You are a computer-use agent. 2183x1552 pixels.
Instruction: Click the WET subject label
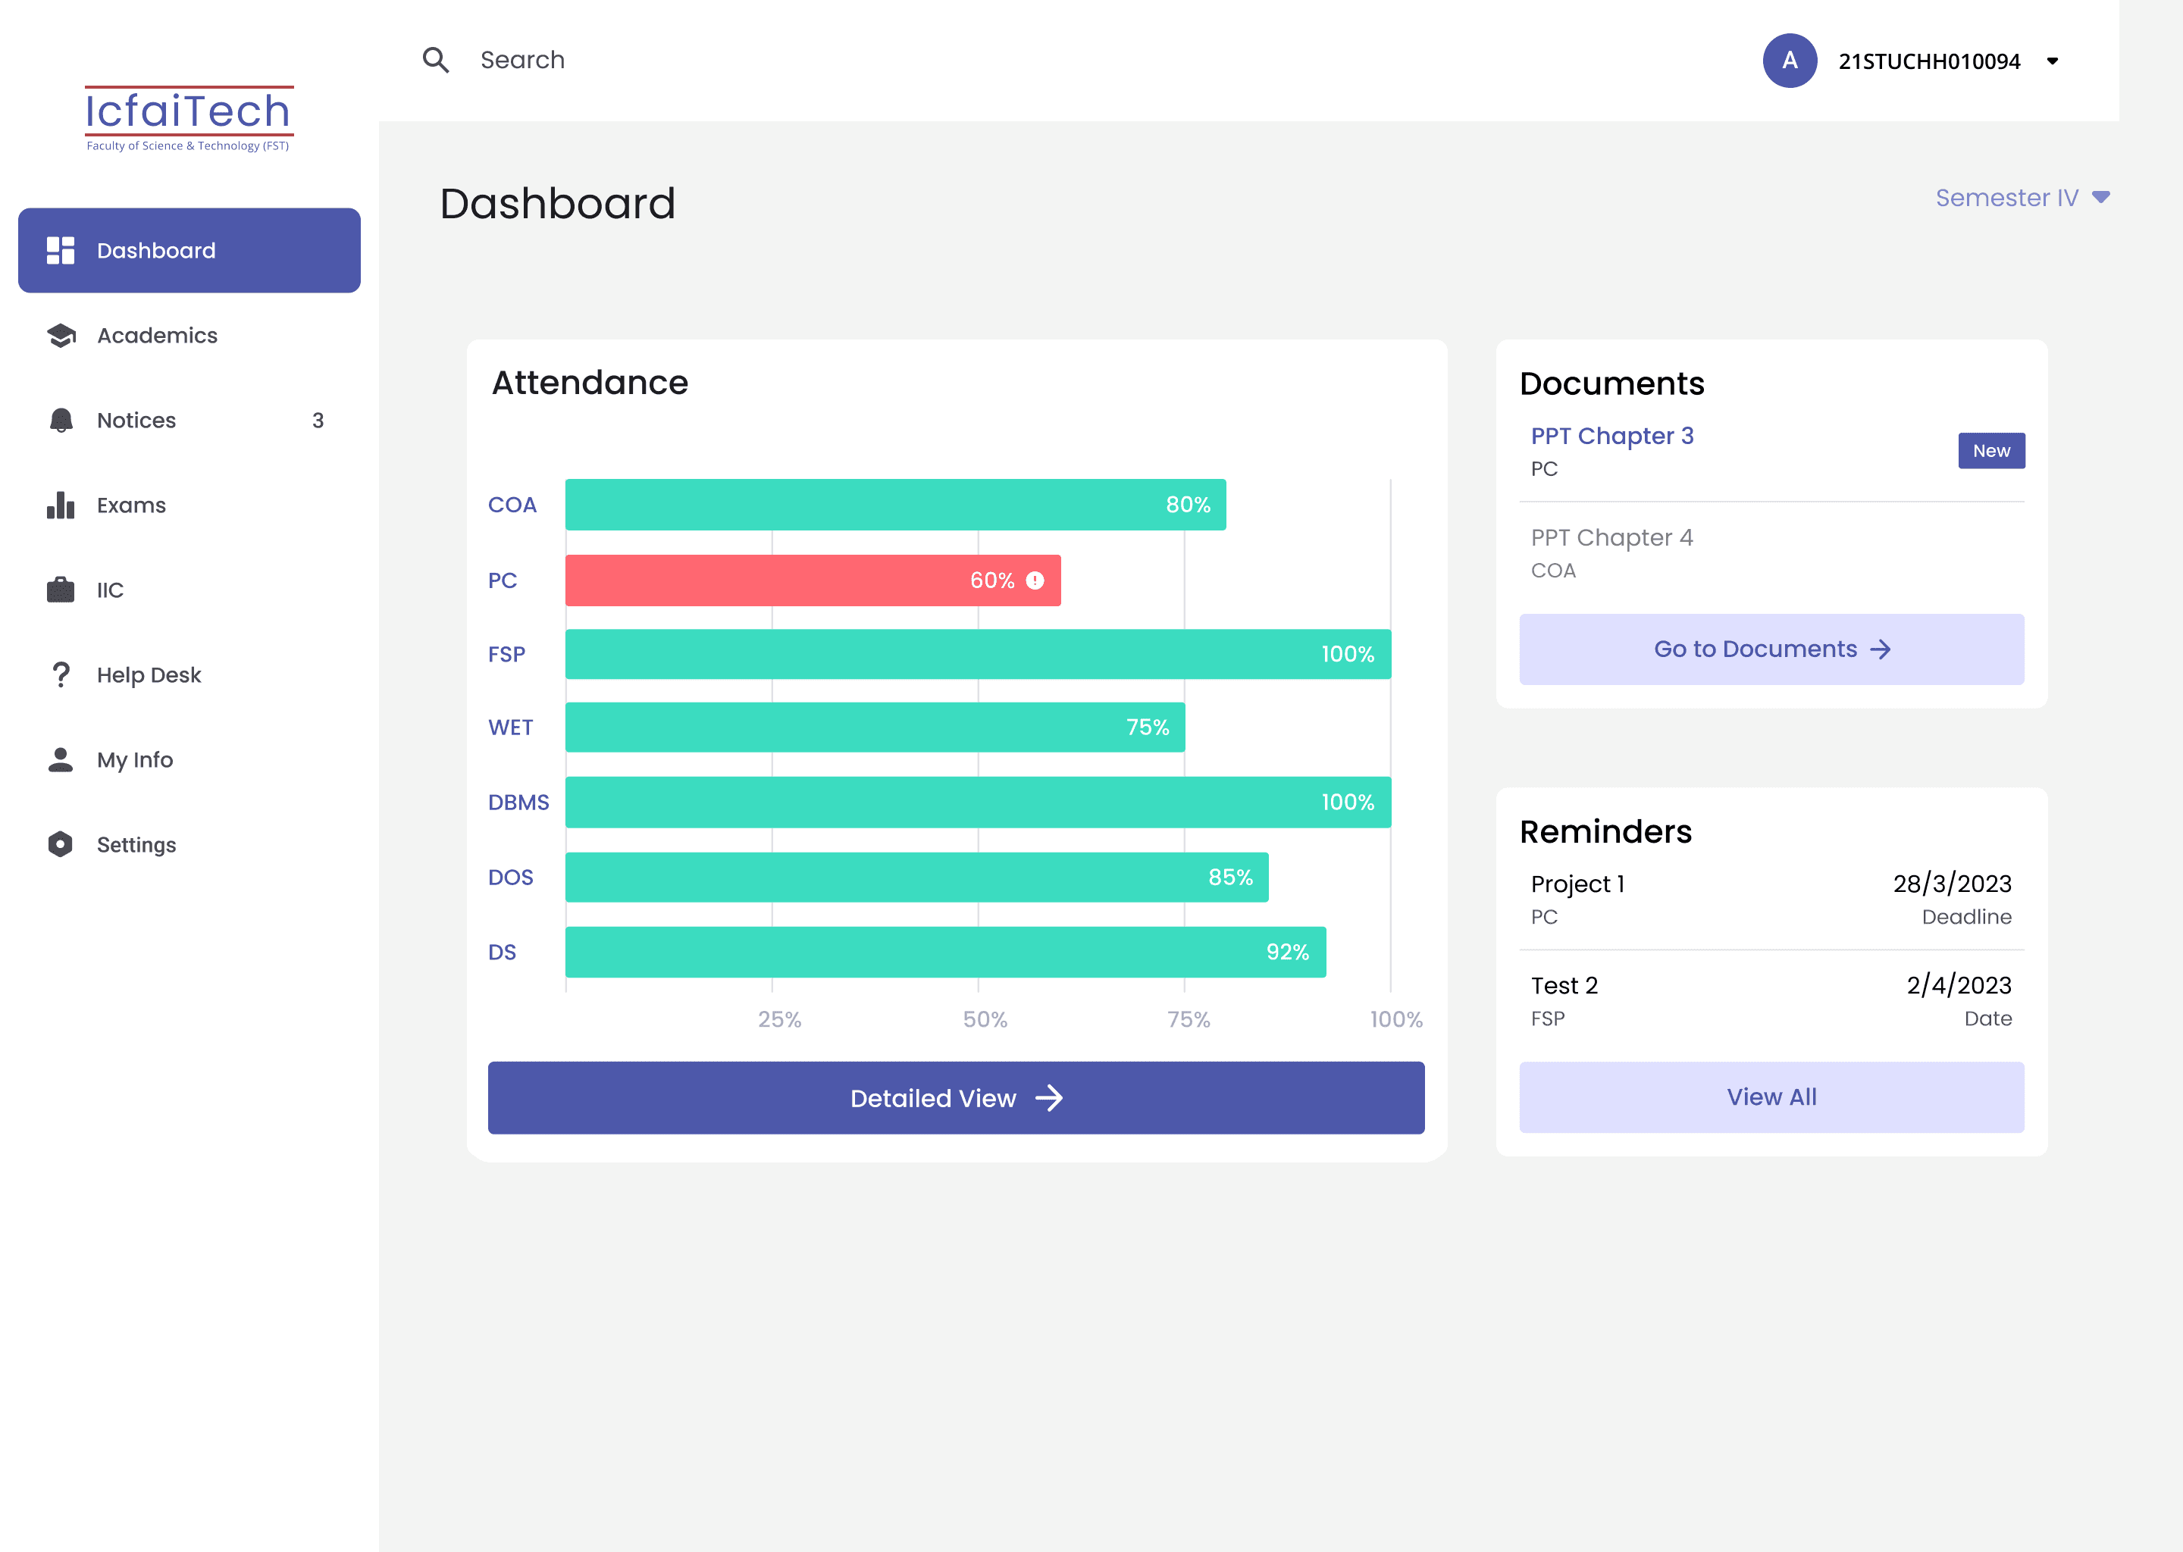tap(510, 727)
